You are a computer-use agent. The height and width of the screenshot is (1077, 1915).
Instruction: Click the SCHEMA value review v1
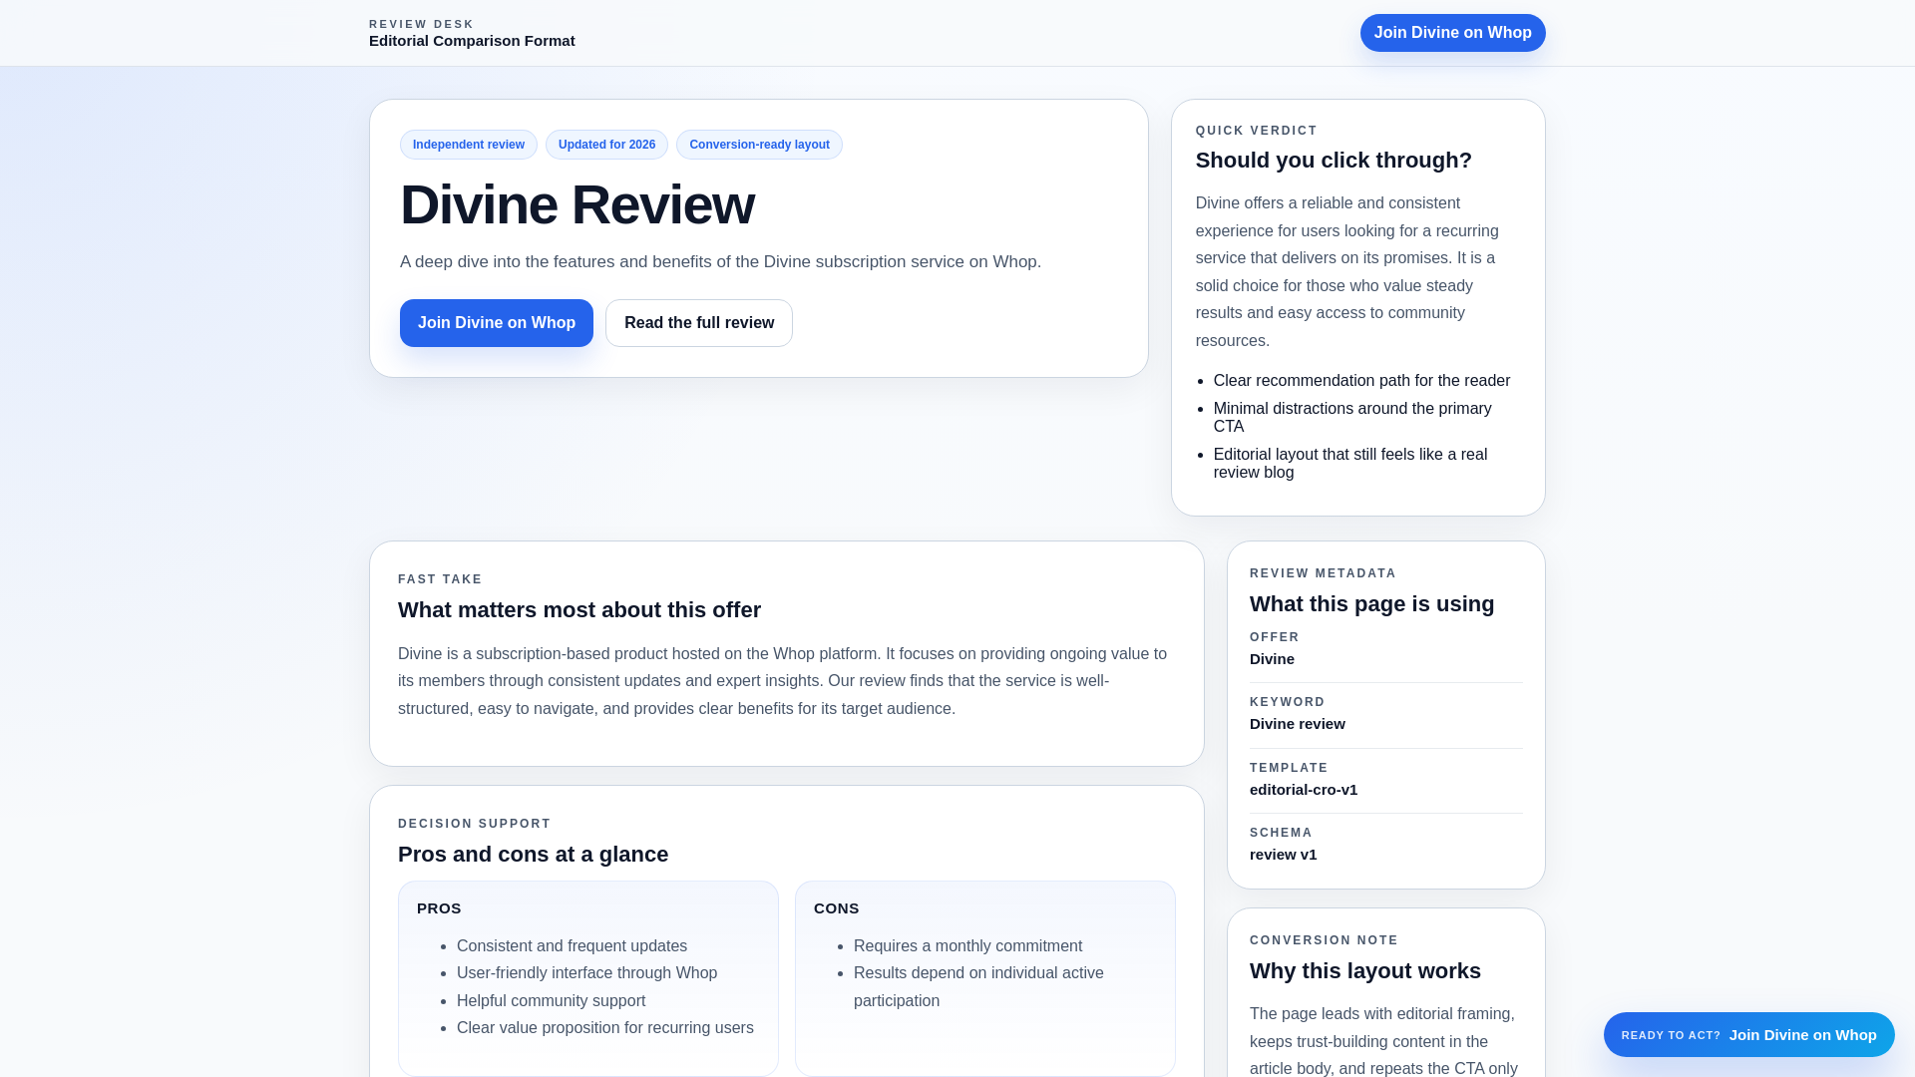tap(1283, 855)
